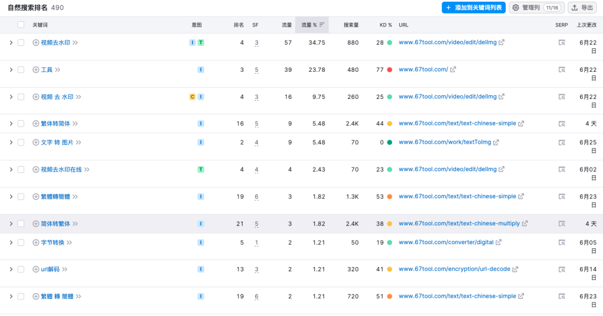The width and height of the screenshot is (603, 316).
Task: Open SERP snapshot for 繁体转简体 row
Action: click(562, 124)
